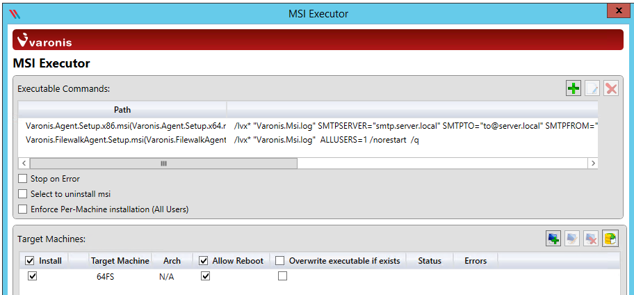The width and height of the screenshot is (634, 295).
Task: Enable Stop on Error
Action: 23,178
